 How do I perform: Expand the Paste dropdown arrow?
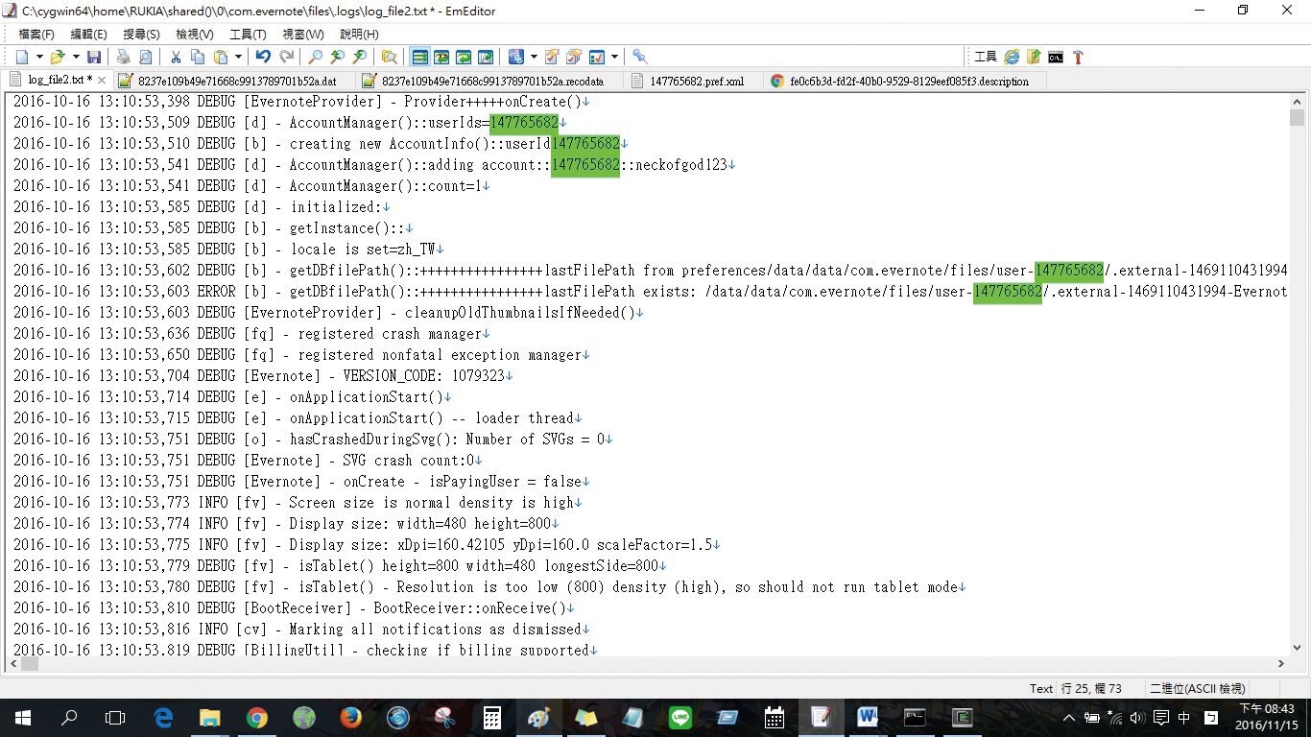(238, 57)
